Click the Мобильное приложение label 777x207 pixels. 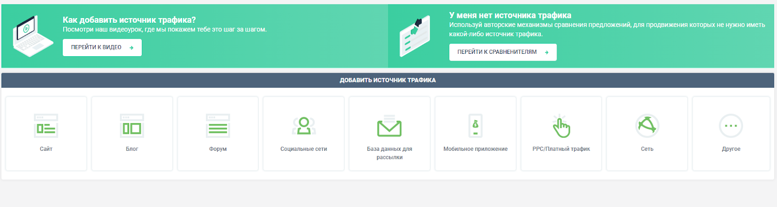pyautogui.click(x=475, y=149)
